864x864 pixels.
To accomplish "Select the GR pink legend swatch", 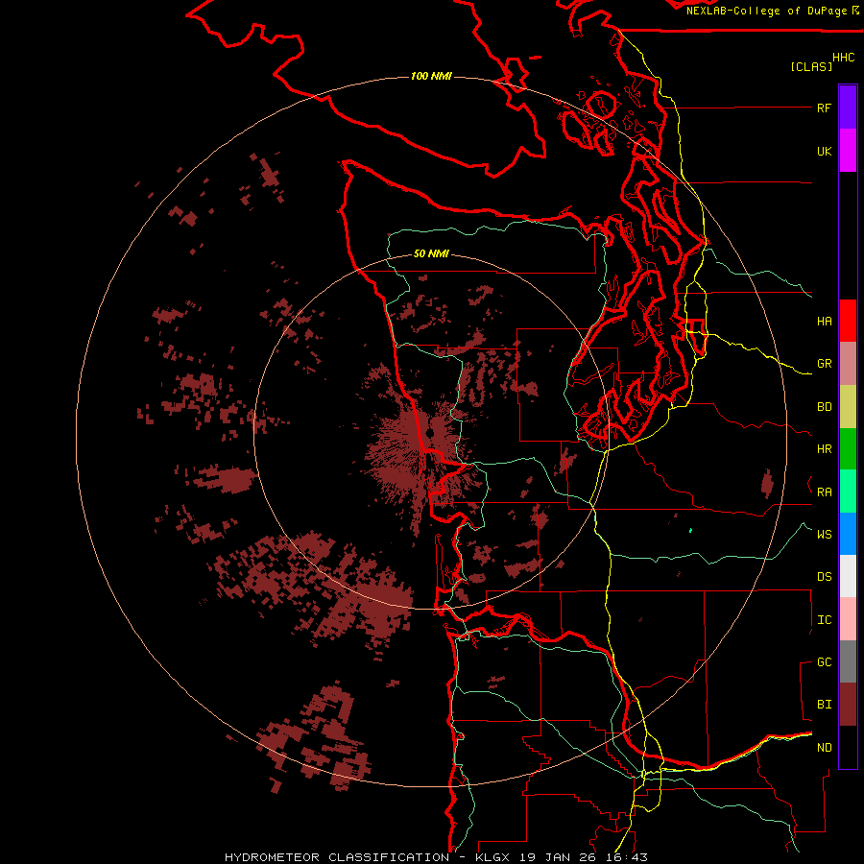I will 848,364.
